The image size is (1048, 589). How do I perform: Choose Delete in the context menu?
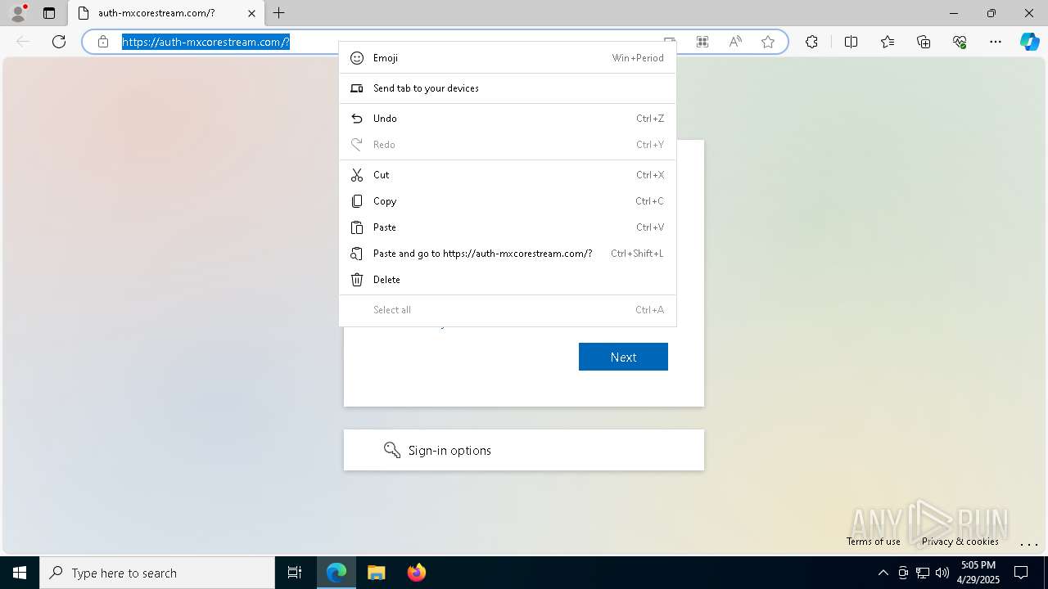(x=508, y=280)
